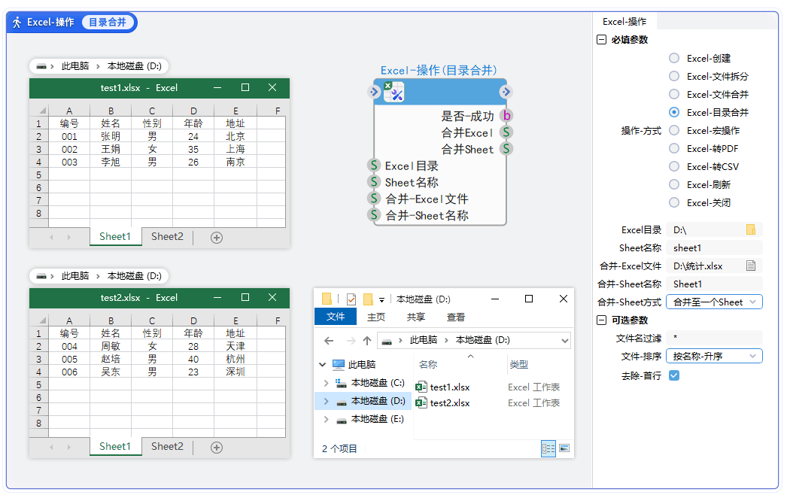The height and width of the screenshot is (498, 790).
Task: Click the add new sheet button in test2.xlsx
Action: (216, 446)
